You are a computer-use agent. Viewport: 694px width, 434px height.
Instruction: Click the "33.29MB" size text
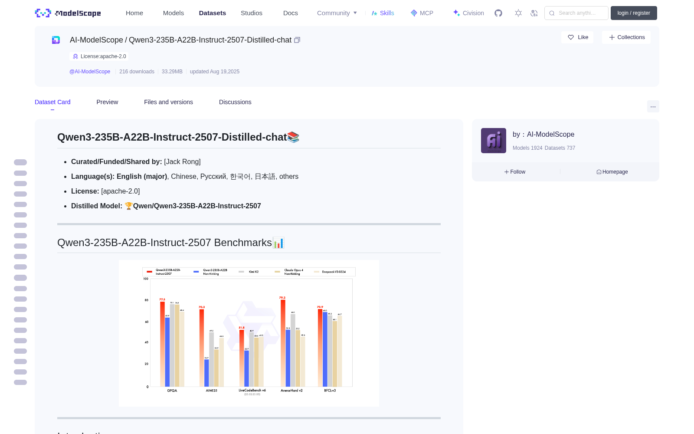click(x=172, y=72)
